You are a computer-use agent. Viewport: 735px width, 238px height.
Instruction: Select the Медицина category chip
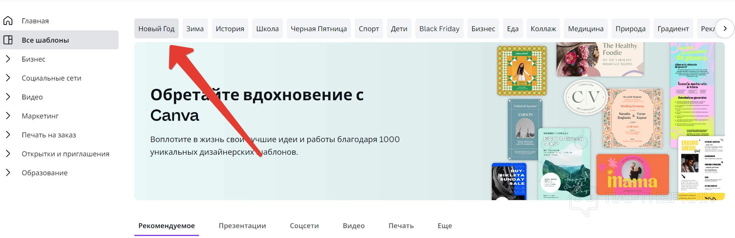click(x=586, y=28)
